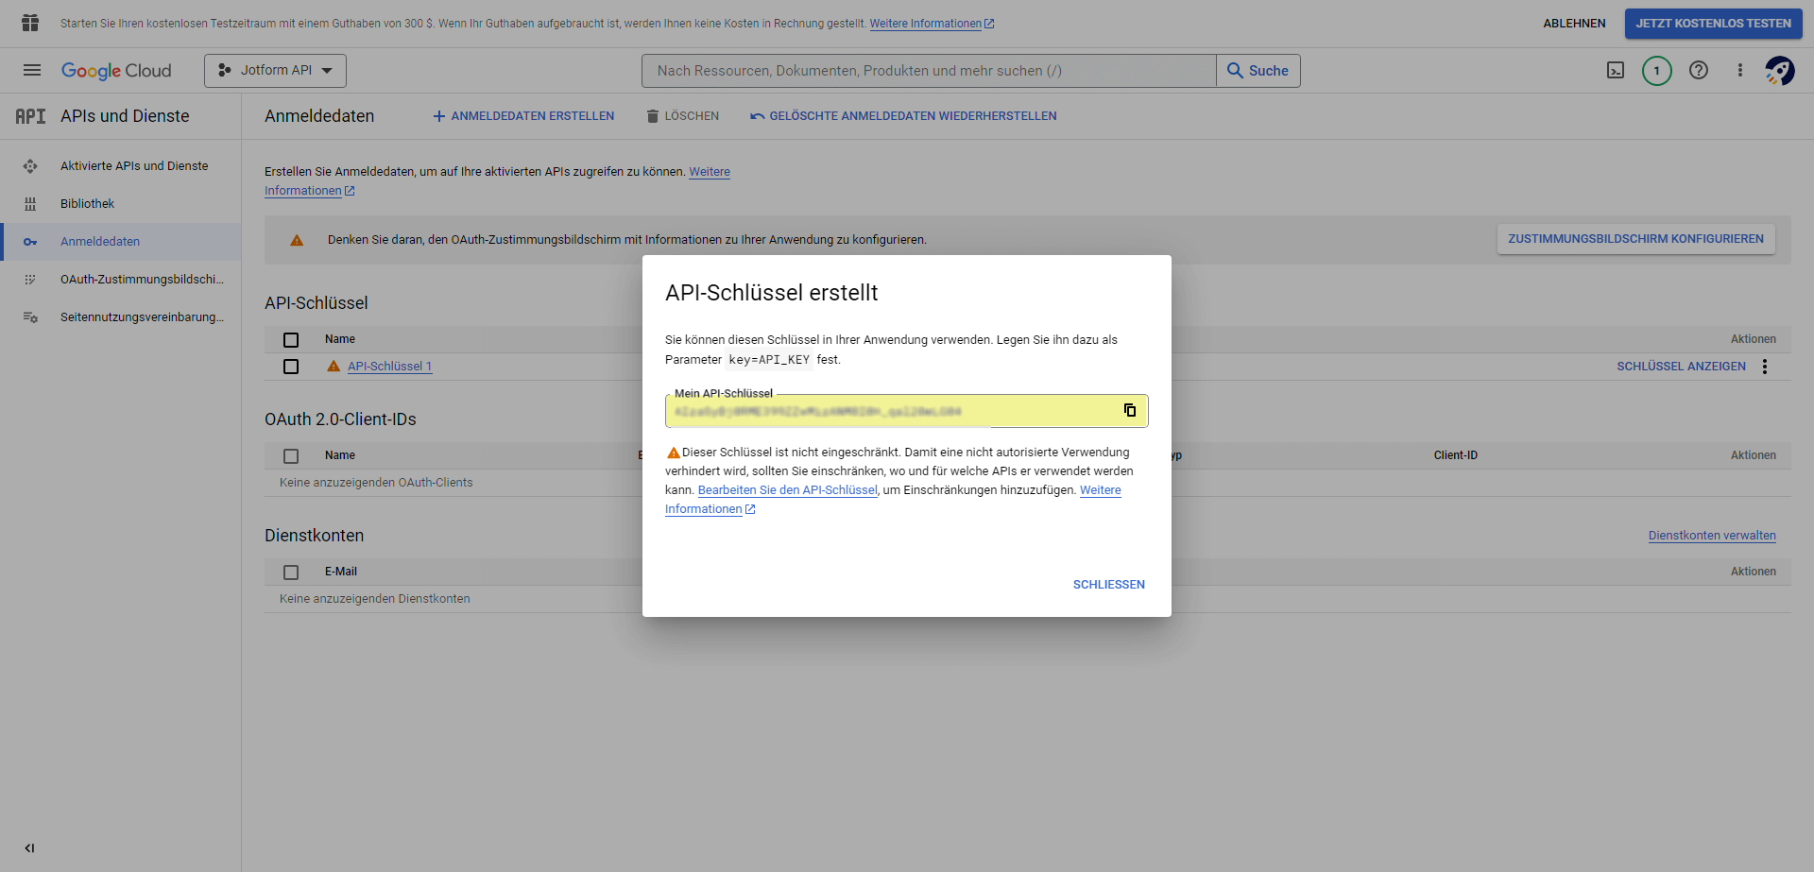Viewport: 1814px width, 872px height.
Task: Tick the API-Schlüssel 1 row checkbox
Action: click(x=291, y=367)
